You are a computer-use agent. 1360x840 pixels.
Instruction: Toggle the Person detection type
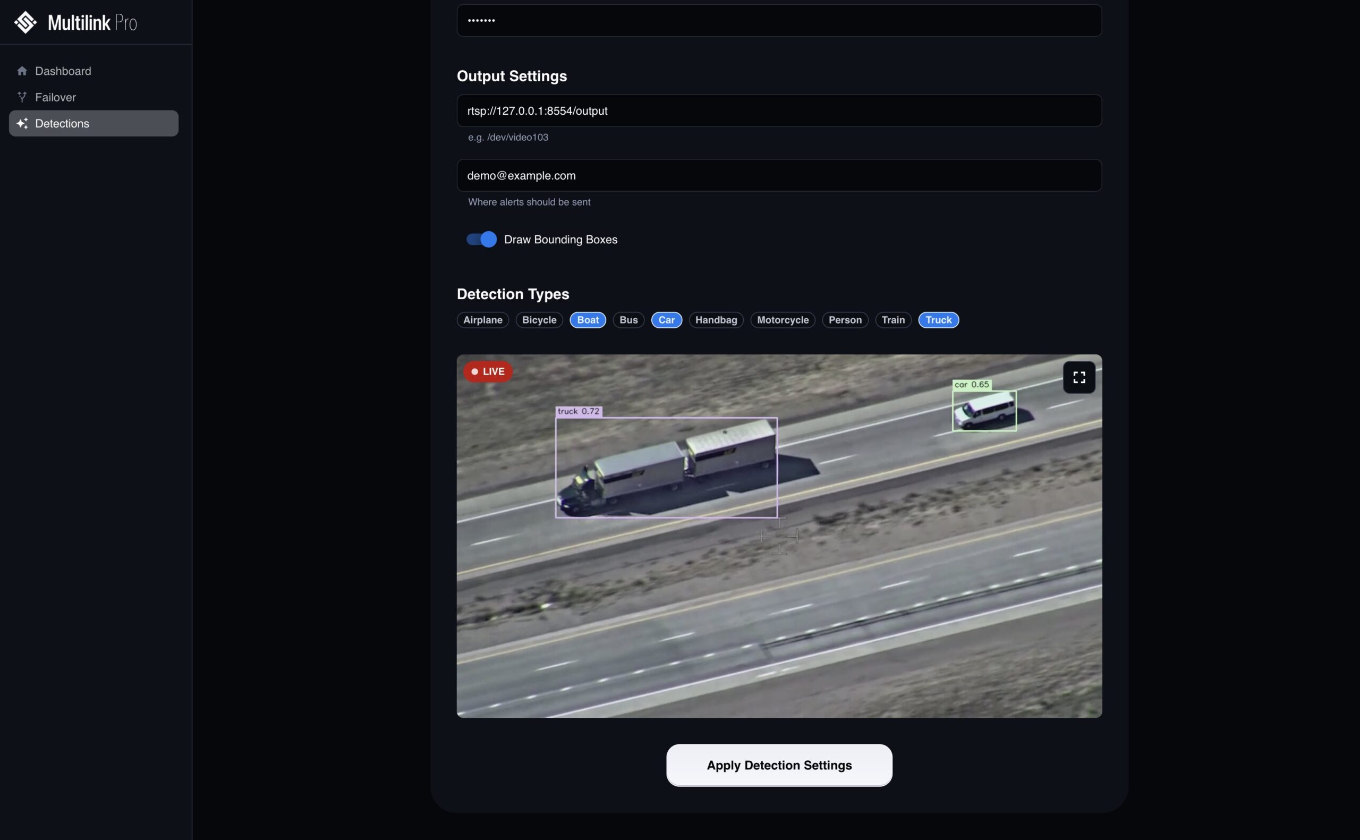click(x=845, y=320)
